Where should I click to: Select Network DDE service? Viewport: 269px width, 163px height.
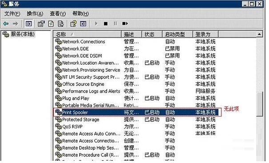pyautogui.click(x=136, y=49)
